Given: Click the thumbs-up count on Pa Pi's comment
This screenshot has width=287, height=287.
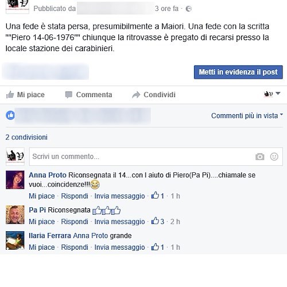Looking at the screenshot, I should click(x=158, y=221).
